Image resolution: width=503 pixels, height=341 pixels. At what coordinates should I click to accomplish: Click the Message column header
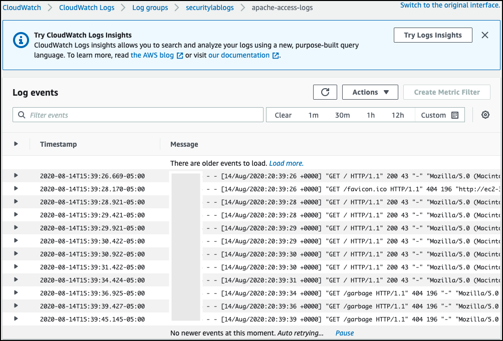(184, 144)
